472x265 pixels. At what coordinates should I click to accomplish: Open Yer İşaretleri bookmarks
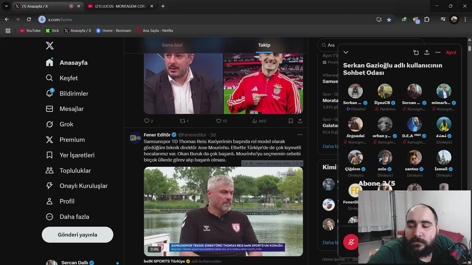(x=70, y=155)
